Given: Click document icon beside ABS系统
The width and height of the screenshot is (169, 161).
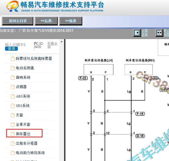Looking at the screenshot, I should point(13,96).
